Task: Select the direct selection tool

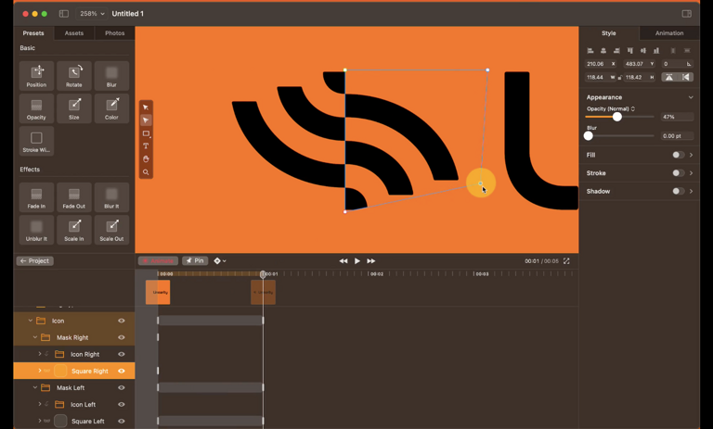Action: [x=146, y=120]
